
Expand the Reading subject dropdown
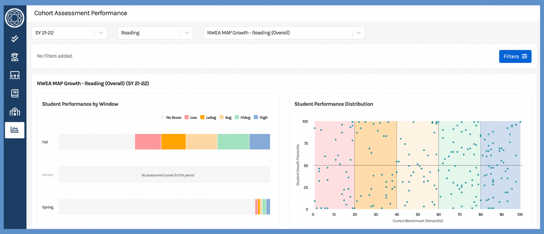click(x=155, y=33)
